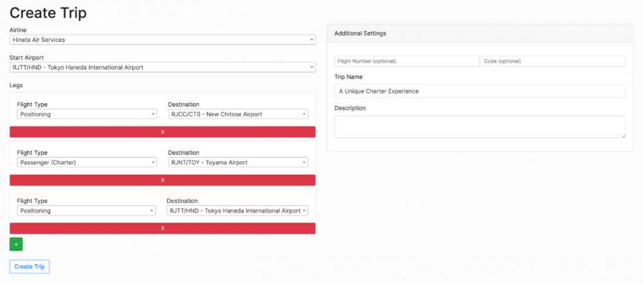Viewport: 643px width, 283px height.
Task: Focus the Flight Number optional field
Action: [406, 61]
